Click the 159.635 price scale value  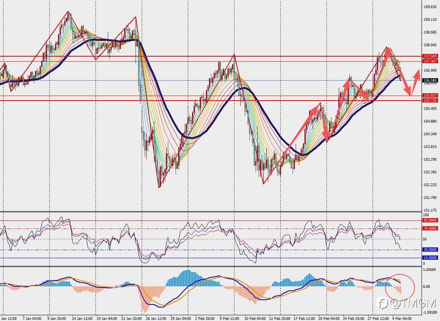click(430, 7)
